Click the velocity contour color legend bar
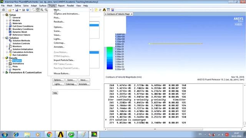This screenshot has height=138, width=246. [x=110, y=58]
